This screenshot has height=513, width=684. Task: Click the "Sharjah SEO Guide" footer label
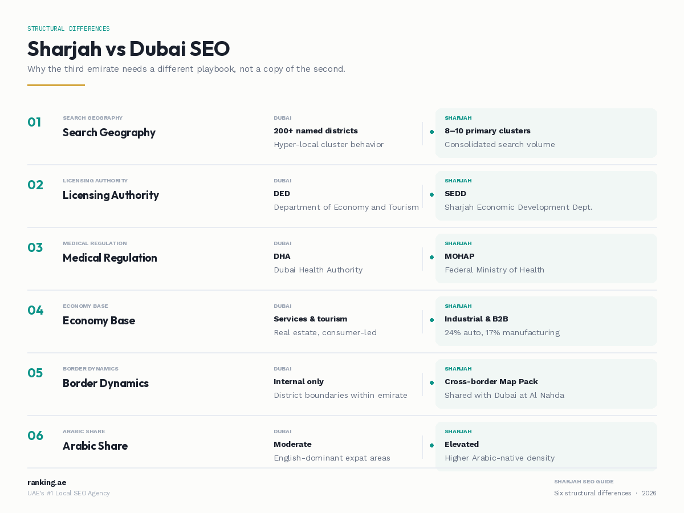coord(584,482)
